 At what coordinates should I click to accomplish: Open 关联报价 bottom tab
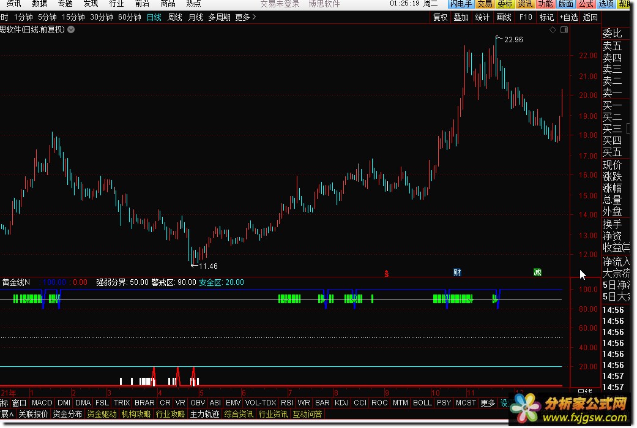tap(33, 414)
